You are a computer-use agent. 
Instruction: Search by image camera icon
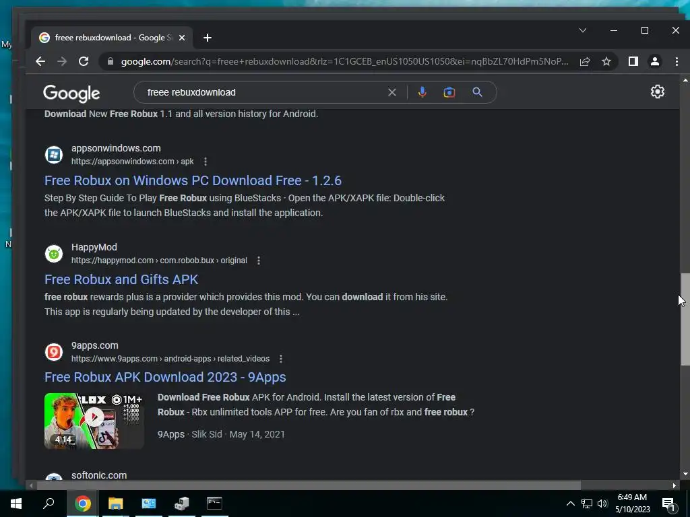pos(449,92)
